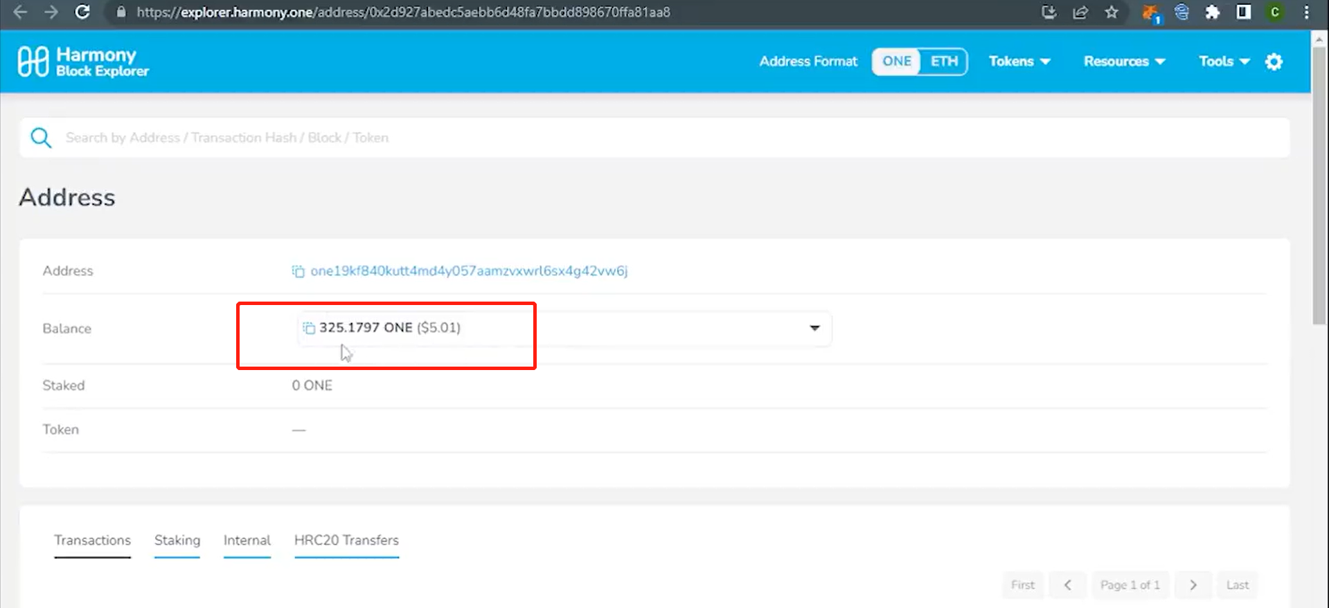Open the HRC20 Transfers tab
The height and width of the screenshot is (608, 1329).
346,540
